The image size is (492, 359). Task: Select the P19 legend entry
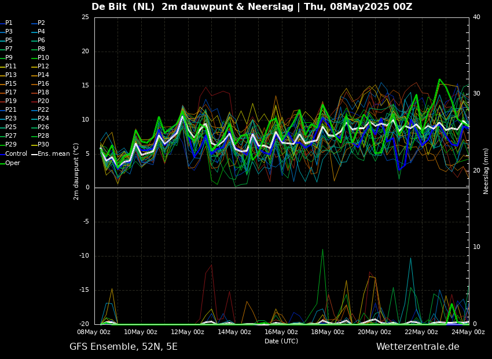point(8,101)
